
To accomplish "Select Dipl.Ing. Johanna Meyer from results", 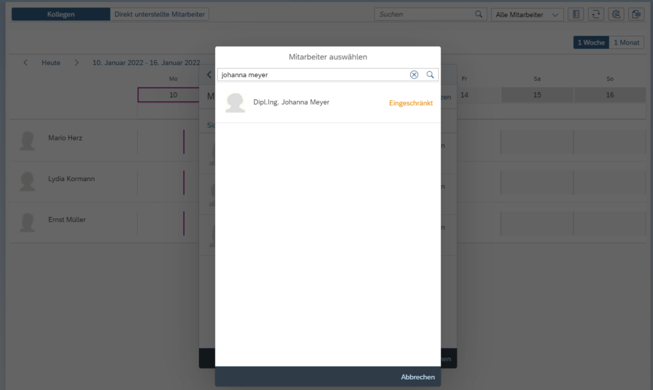I will [x=291, y=102].
